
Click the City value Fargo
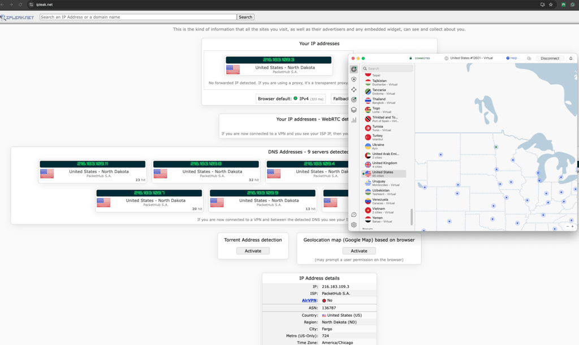pos(327,329)
